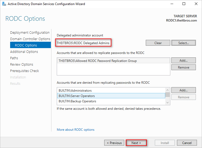Select BUILTIN\Server Operators in denied list
The image size is (202, 148).
tap(111, 96)
